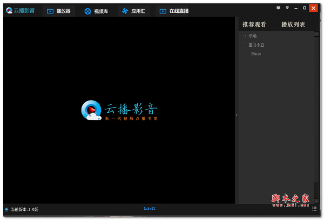Click the 当前版本 1.0 version text
The image size is (324, 220).
click(24, 209)
